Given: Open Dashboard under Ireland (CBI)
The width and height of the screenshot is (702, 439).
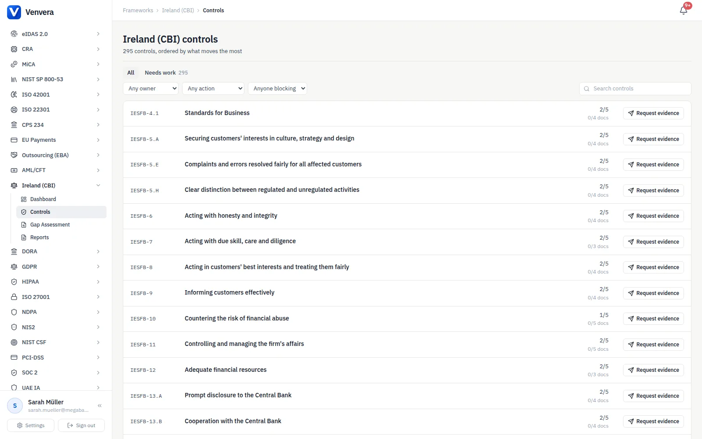Looking at the screenshot, I should coord(61,199).
